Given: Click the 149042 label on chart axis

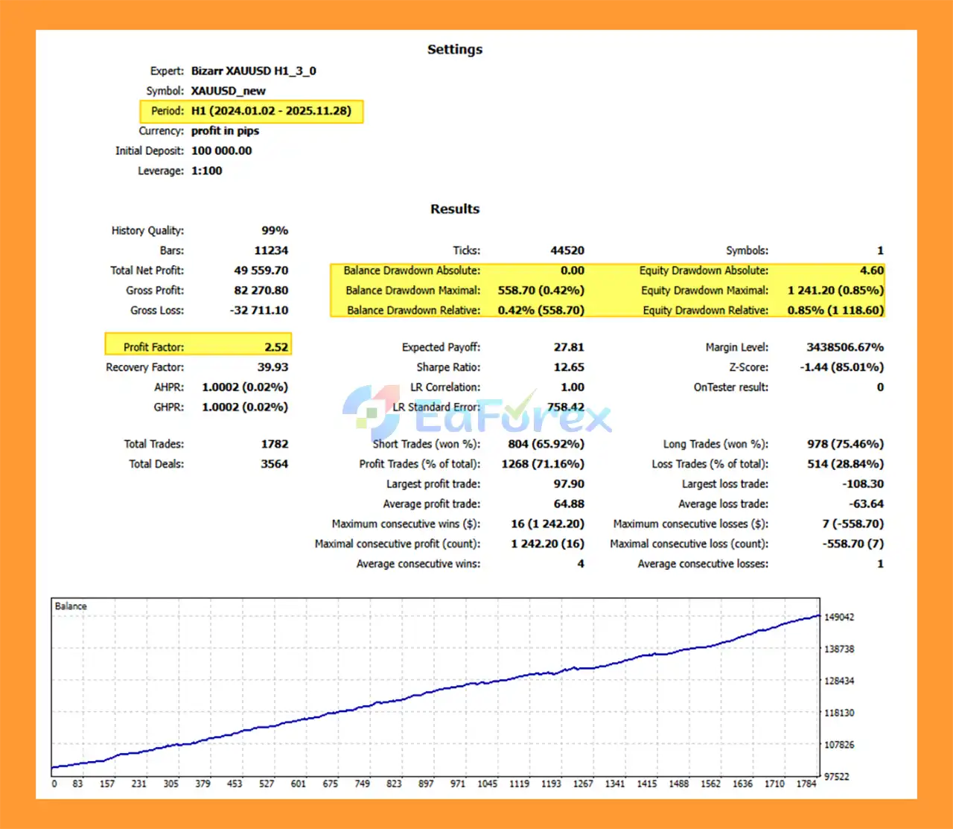Looking at the screenshot, I should 839,617.
